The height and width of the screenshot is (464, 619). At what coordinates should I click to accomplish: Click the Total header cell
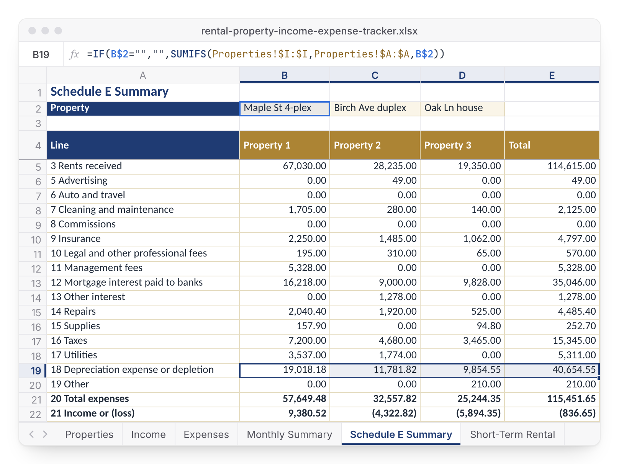552,145
